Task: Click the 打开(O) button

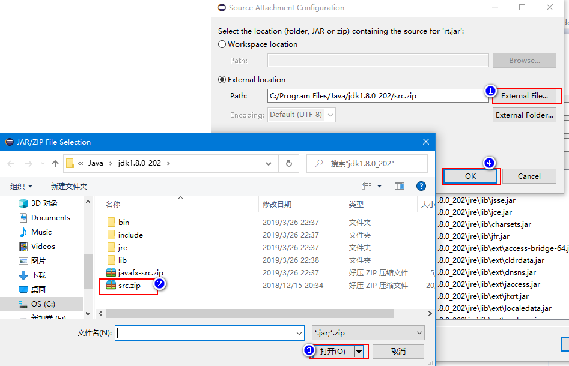Action: pos(333,352)
